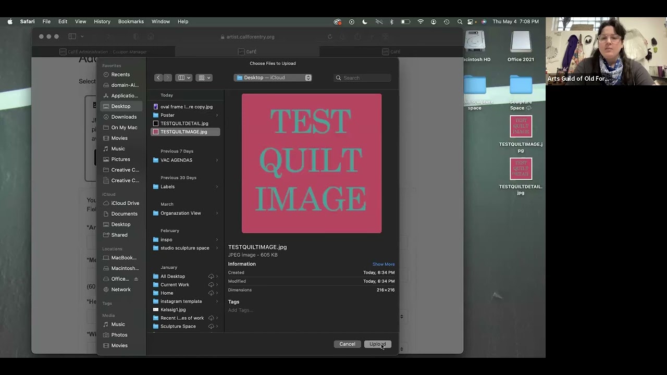
Task: Expand the VAC AGENDAS folder chevron
Action: click(x=217, y=160)
